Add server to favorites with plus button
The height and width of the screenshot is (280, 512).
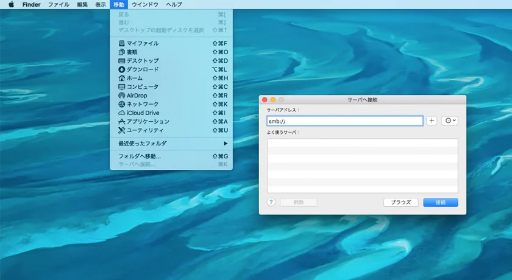432,121
